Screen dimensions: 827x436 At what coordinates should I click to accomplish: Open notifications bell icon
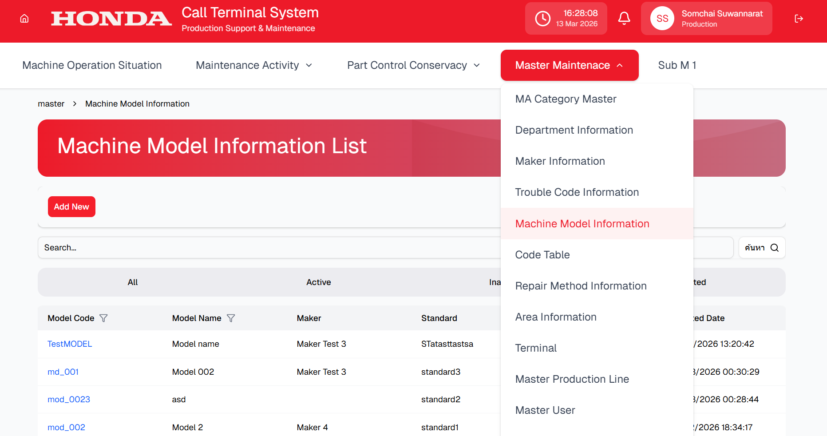click(624, 19)
